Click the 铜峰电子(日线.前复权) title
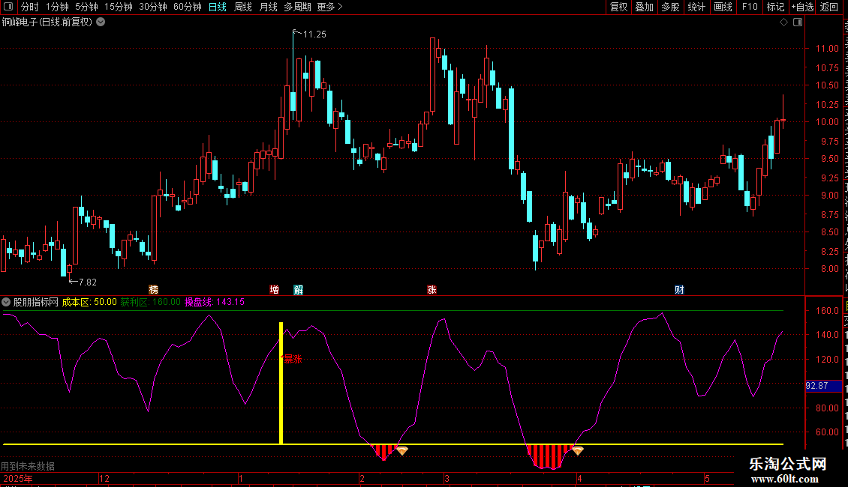The image size is (848, 487). pos(47,22)
